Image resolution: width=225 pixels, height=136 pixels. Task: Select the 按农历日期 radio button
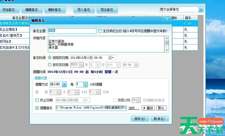[x=50, y=65]
